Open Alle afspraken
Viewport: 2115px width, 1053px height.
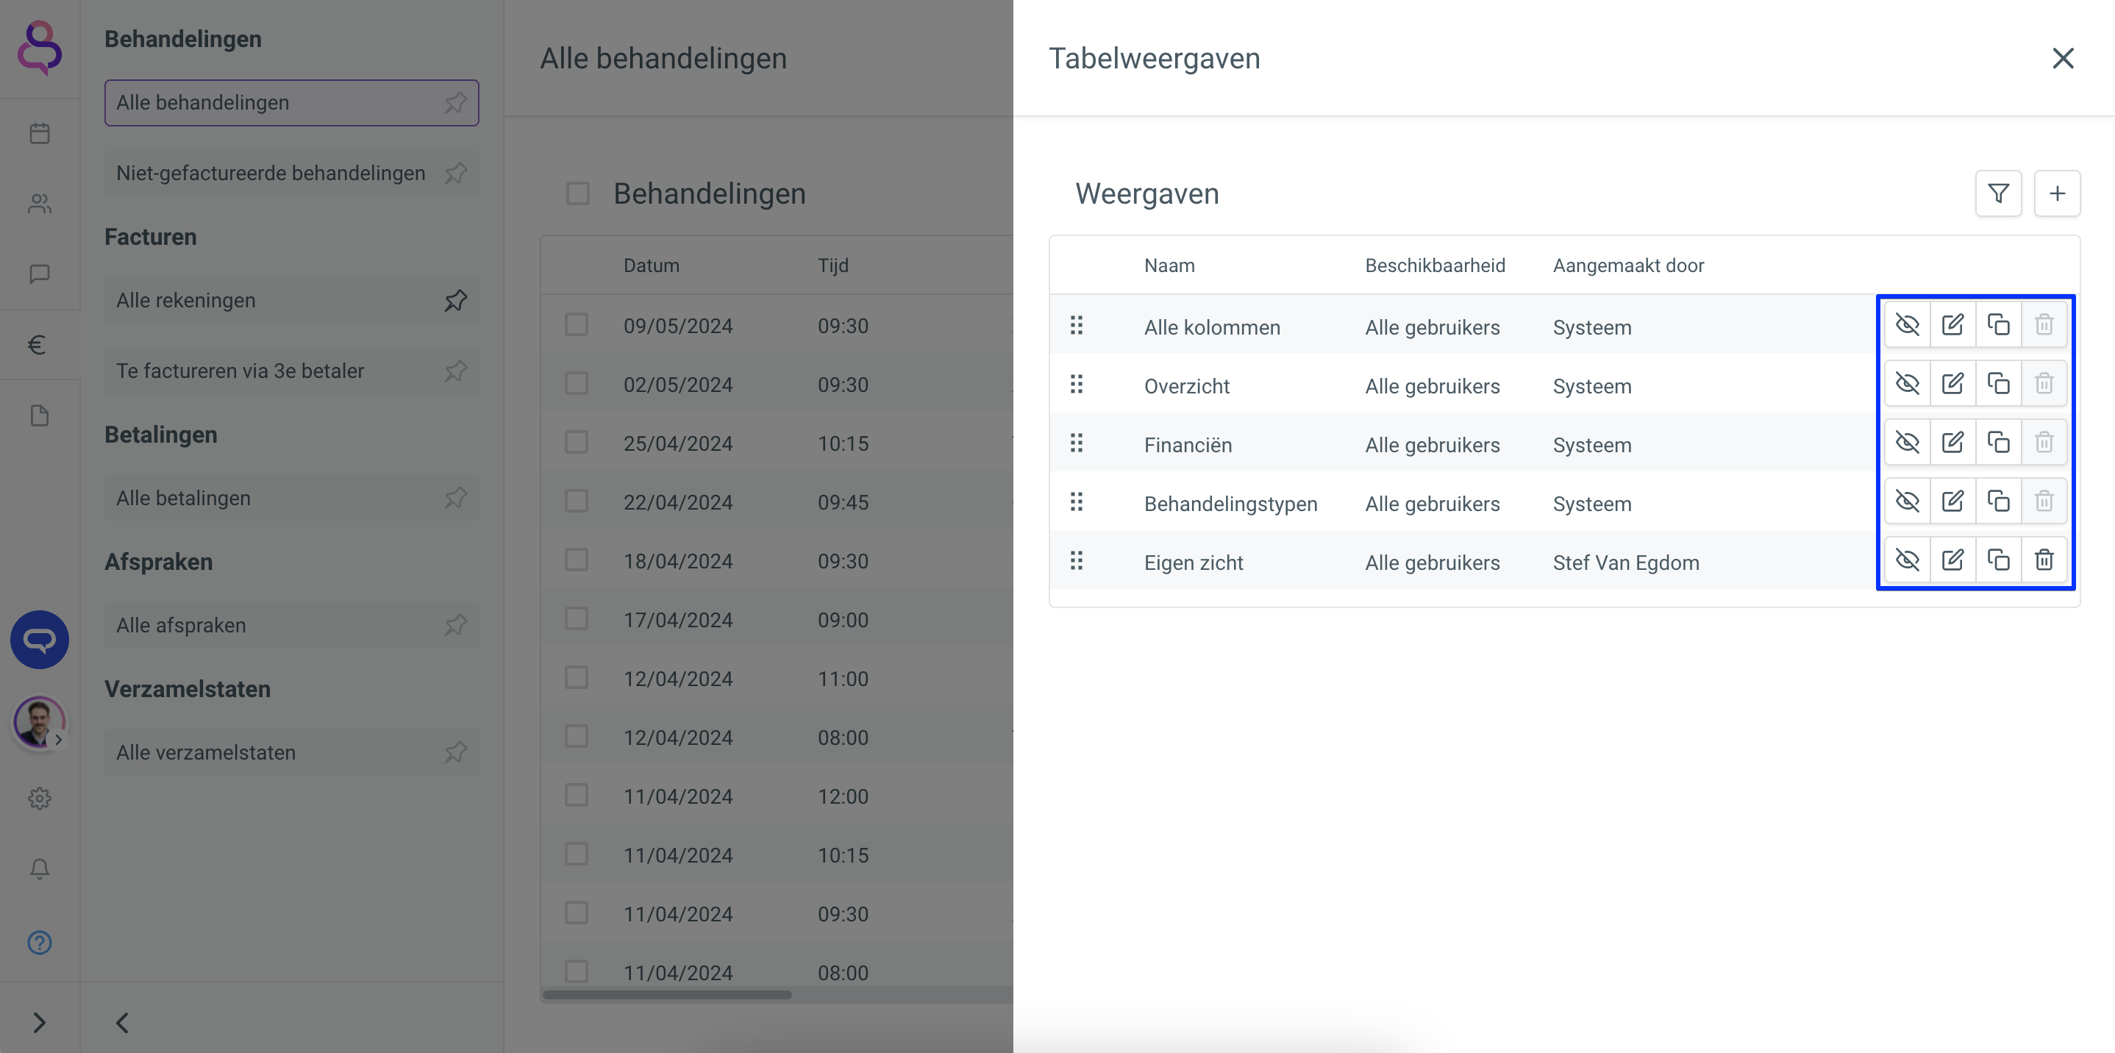point(291,625)
